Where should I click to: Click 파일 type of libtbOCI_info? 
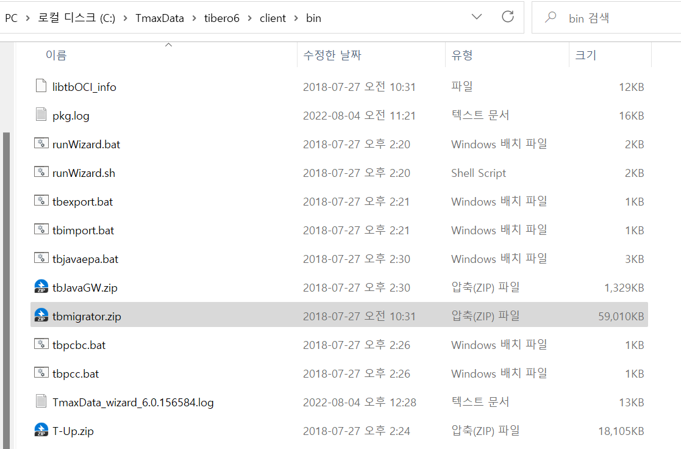(x=462, y=87)
